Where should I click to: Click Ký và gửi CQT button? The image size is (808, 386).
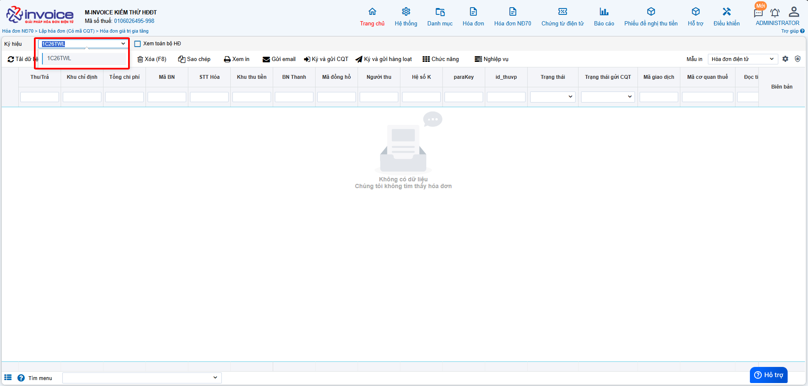pos(326,59)
